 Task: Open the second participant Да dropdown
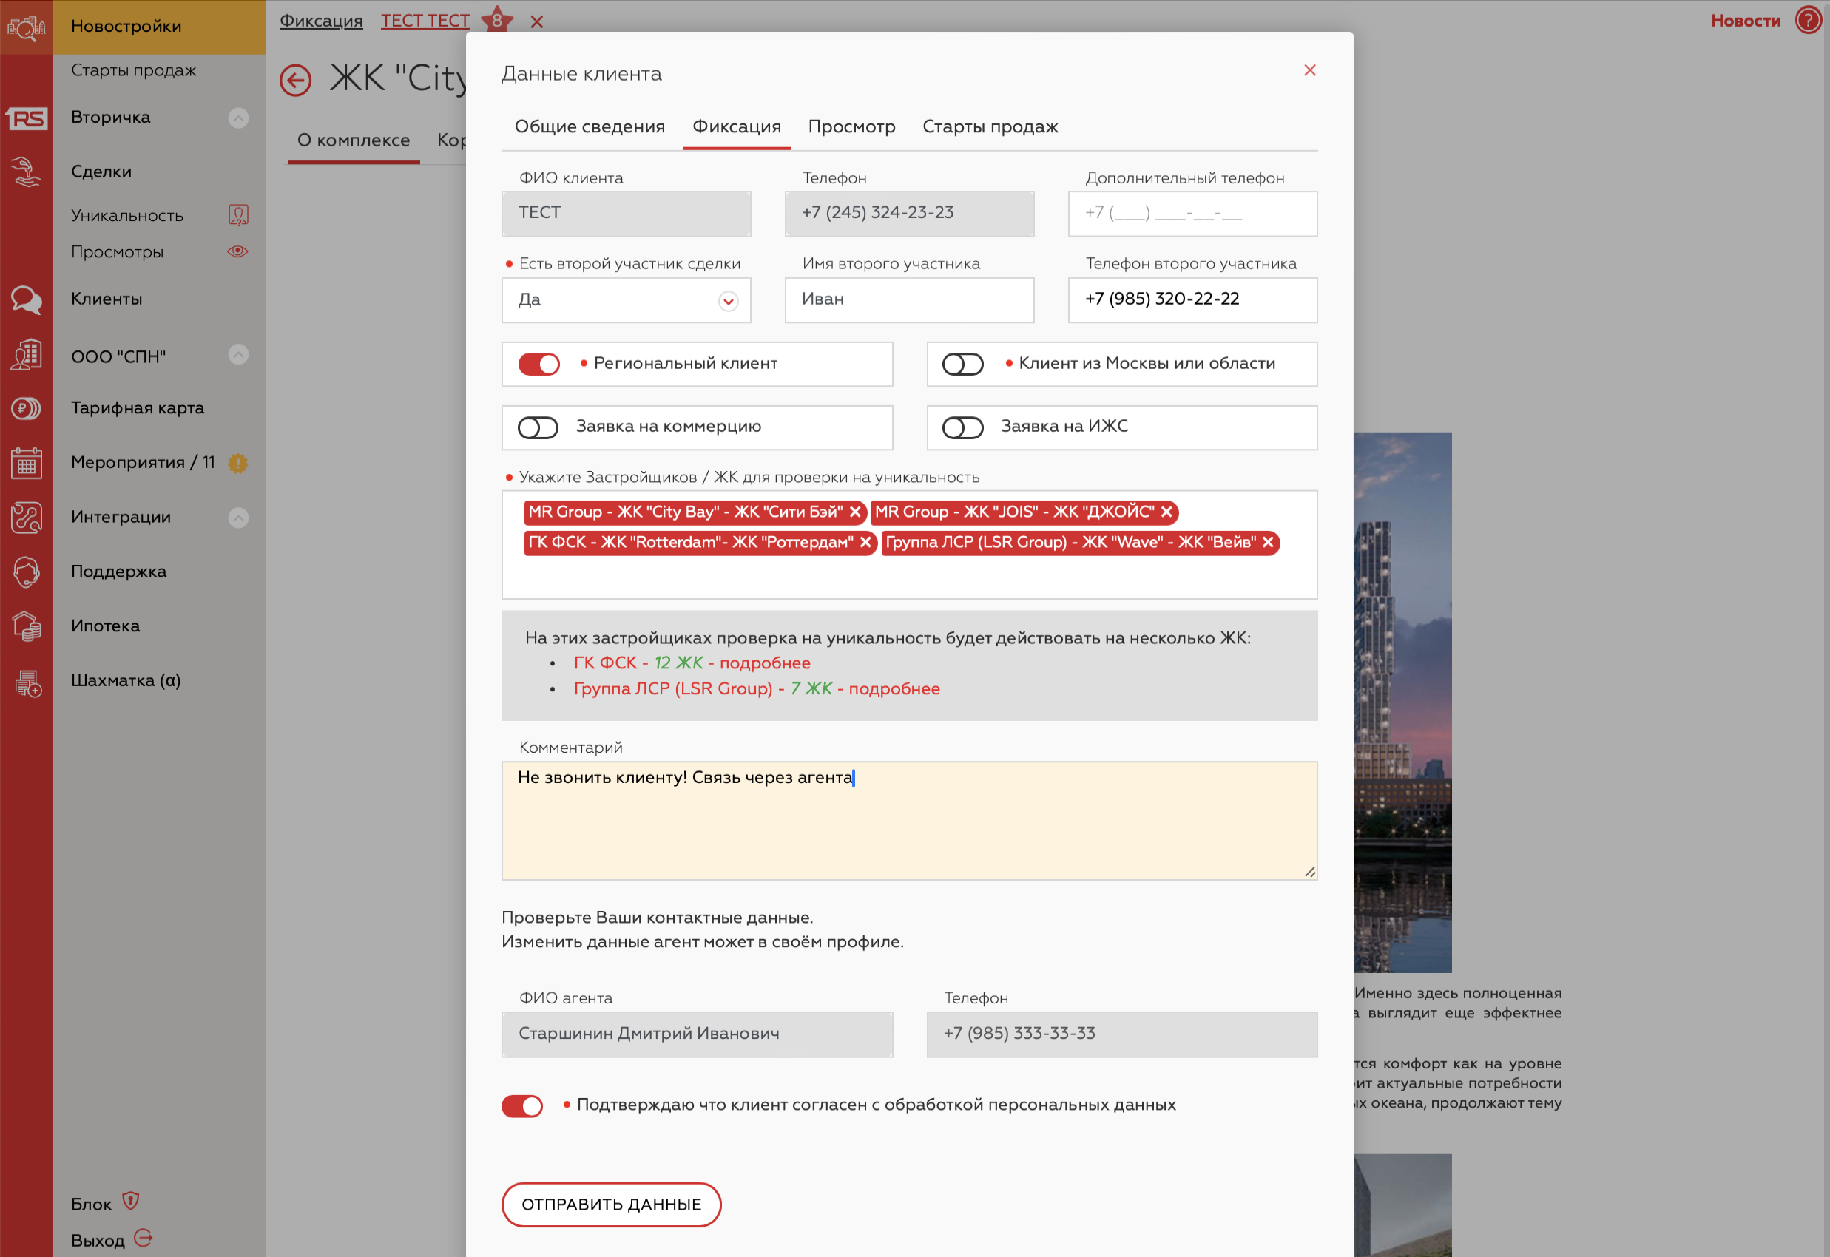pos(626,300)
